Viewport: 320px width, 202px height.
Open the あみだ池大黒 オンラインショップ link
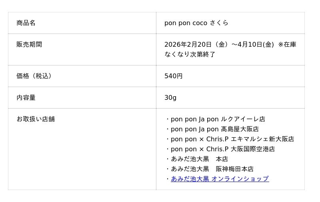click(x=220, y=179)
